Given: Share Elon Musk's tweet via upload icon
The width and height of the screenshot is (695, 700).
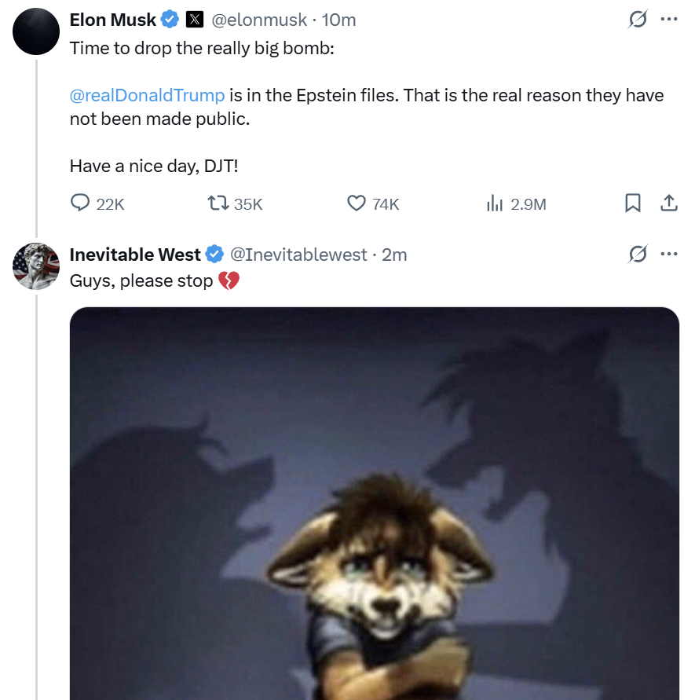Looking at the screenshot, I should click(668, 203).
